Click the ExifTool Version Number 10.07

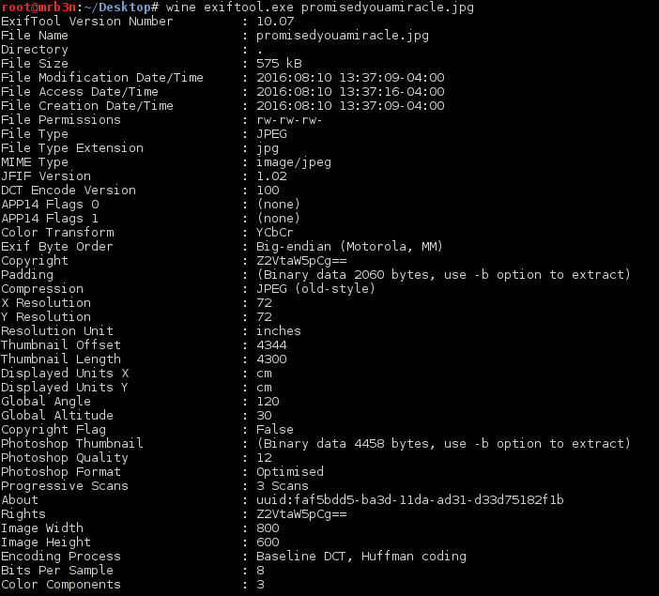click(275, 22)
